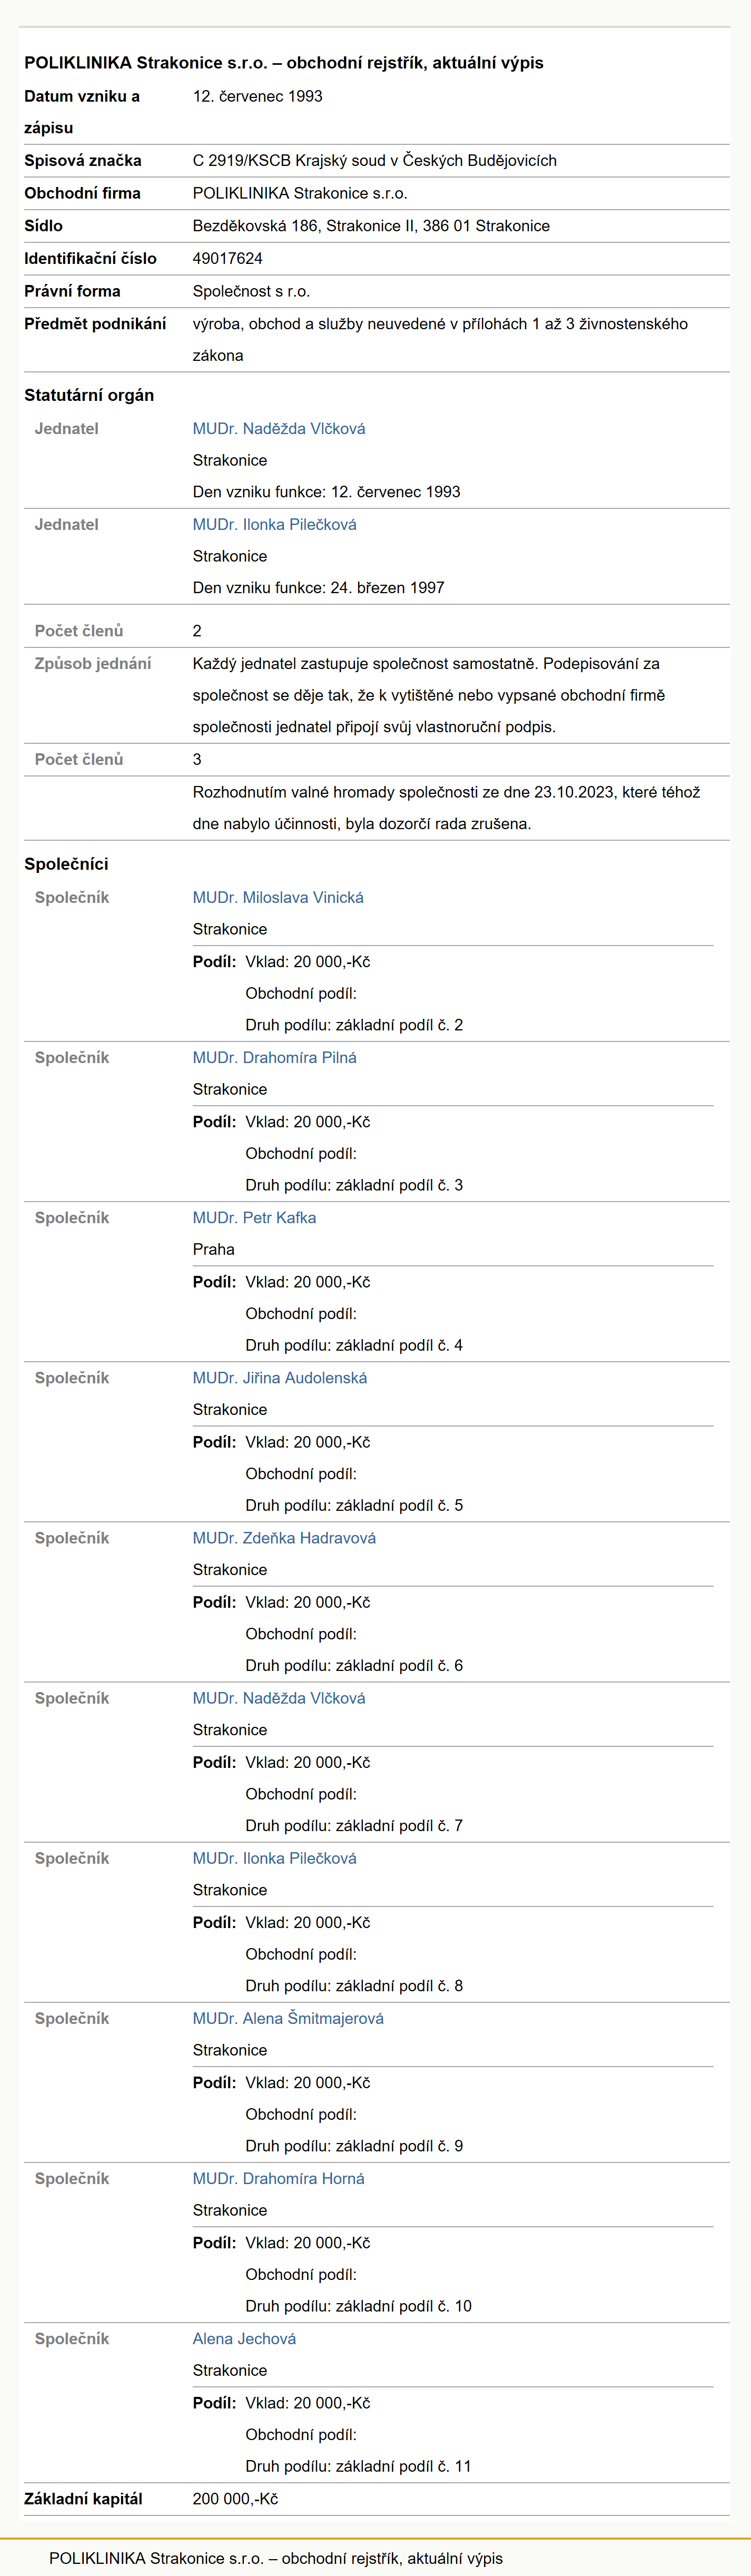
Task: Open Jednatel link MUDr. Ilonka Pilečková
Action: (x=275, y=524)
